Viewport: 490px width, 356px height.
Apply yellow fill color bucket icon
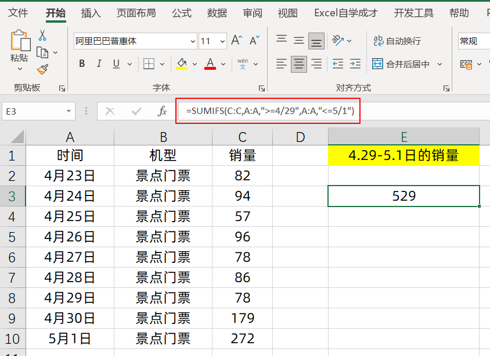tap(182, 64)
